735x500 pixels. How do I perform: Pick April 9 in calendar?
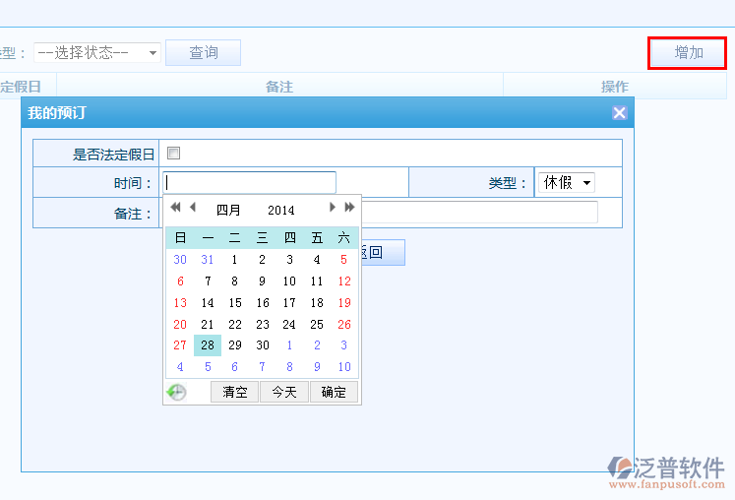pos(262,281)
